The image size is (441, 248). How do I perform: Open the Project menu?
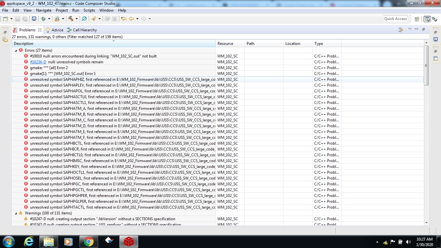click(x=62, y=10)
